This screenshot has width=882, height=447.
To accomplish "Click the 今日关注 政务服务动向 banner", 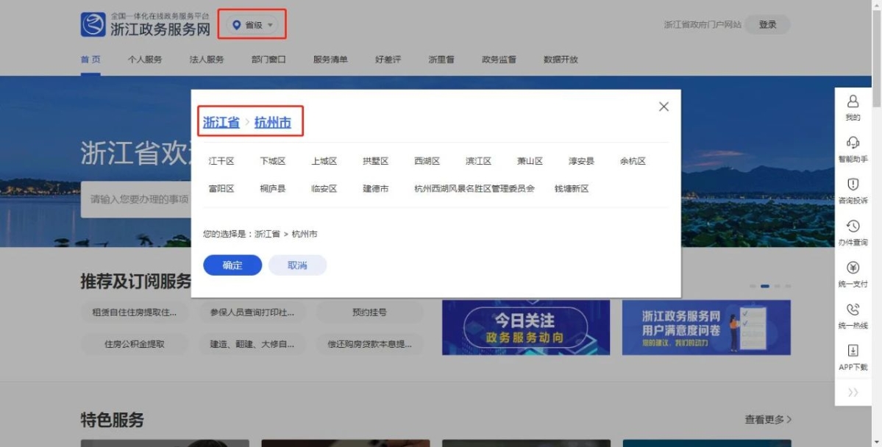I will (525, 327).
